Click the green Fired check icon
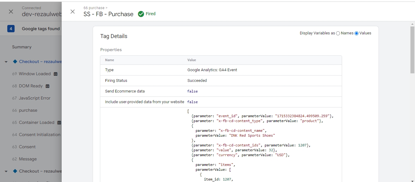415x182 pixels. click(141, 14)
